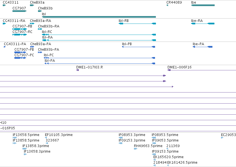Image resolution: width=236 pixels, height=167 pixels.
Task: Select the CheB93b-RA transcript glyph
Action: coord(40,29)
